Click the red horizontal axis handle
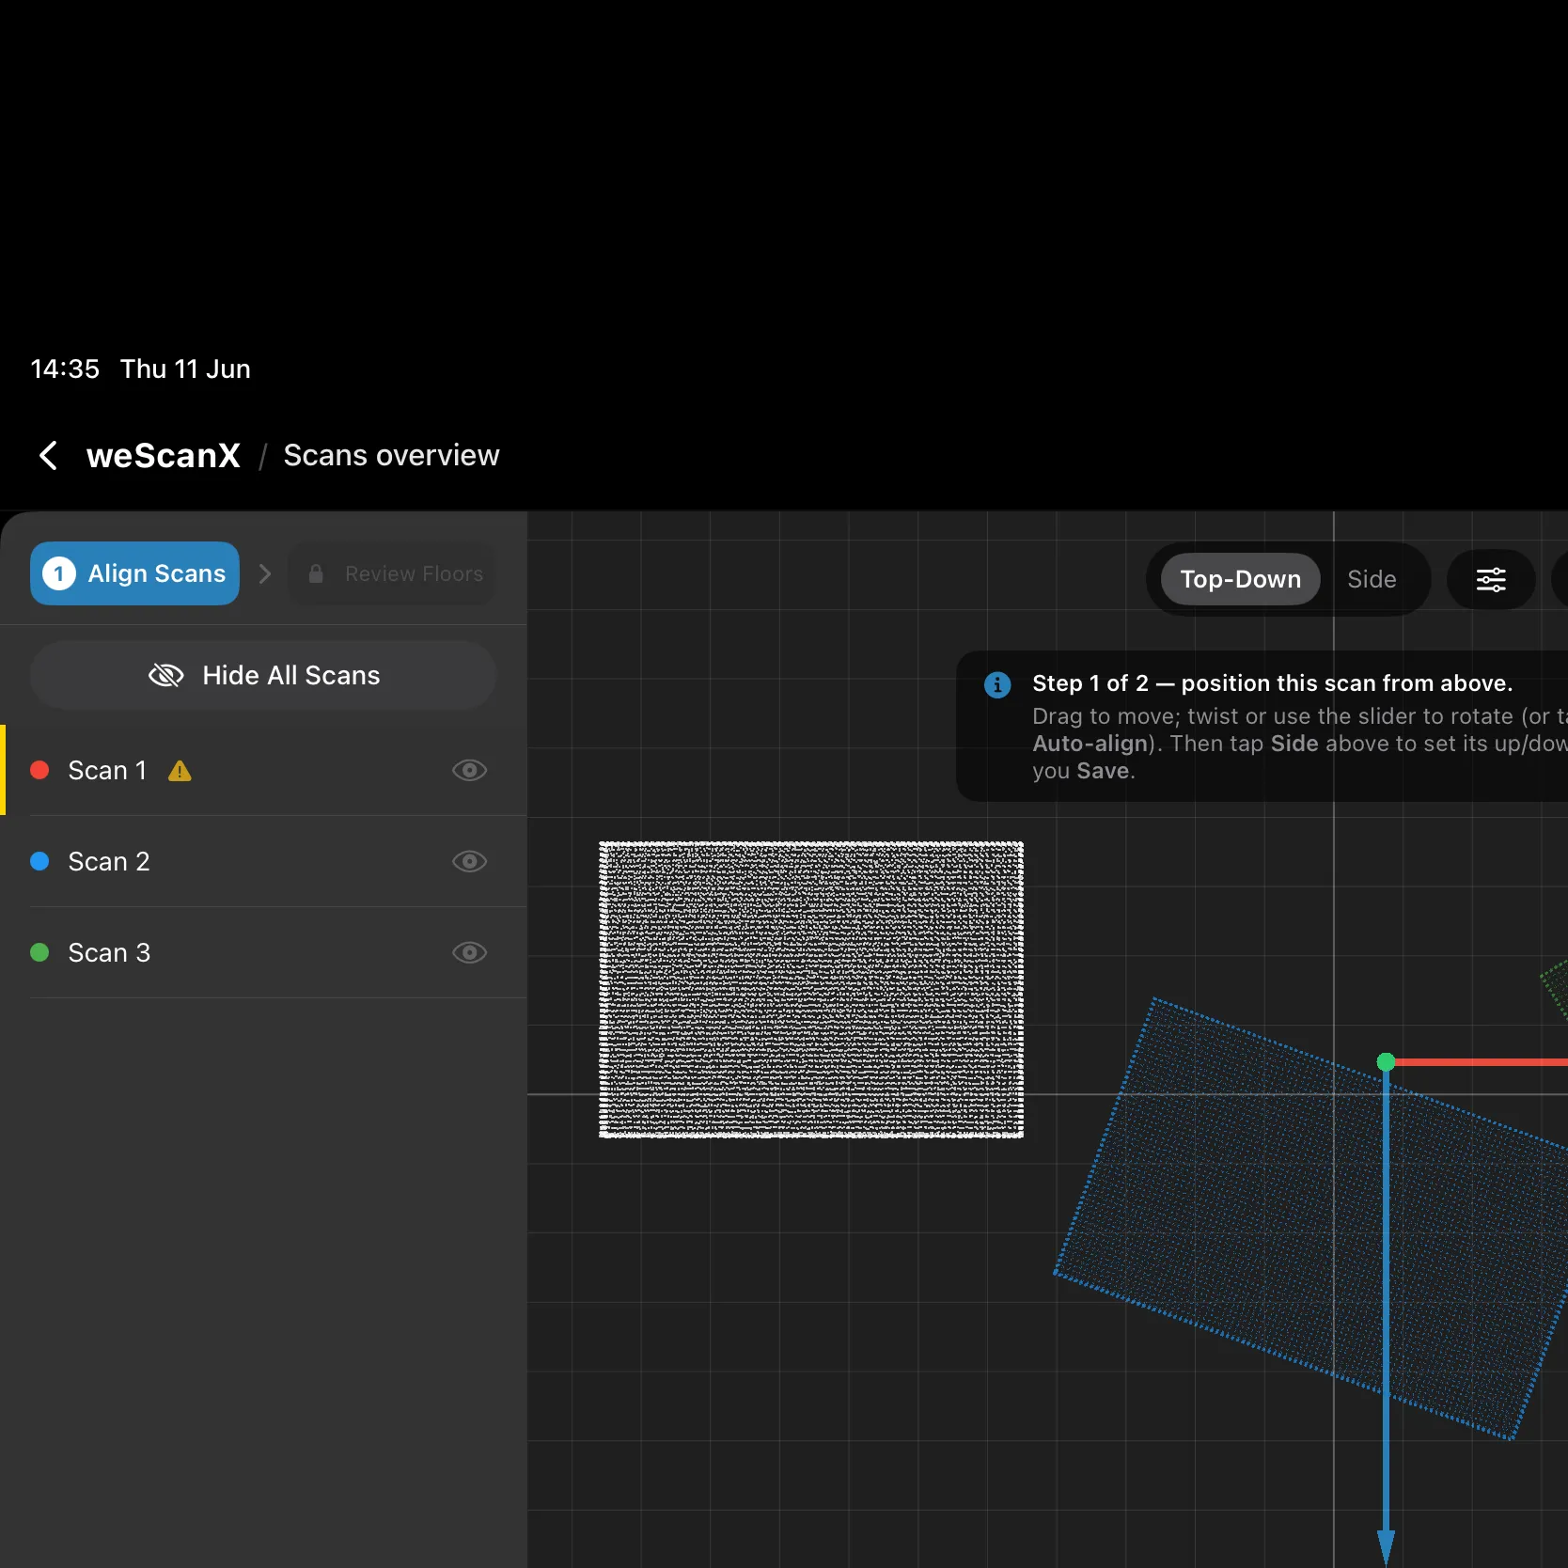Screen dimensions: 1568x1568 (x=1482, y=1062)
